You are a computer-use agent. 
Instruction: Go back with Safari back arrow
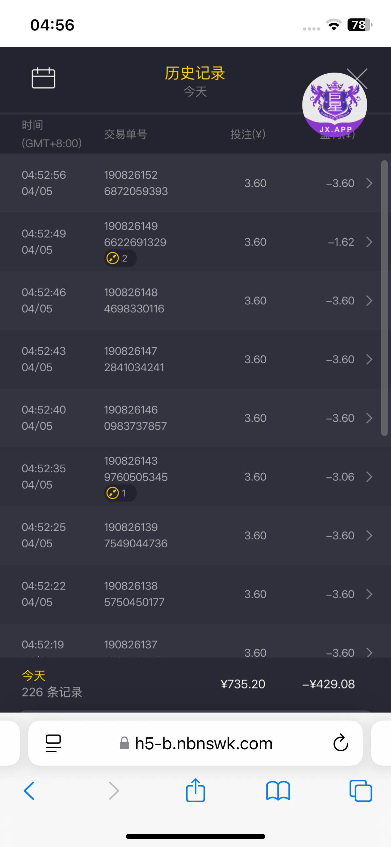tap(29, 790)
